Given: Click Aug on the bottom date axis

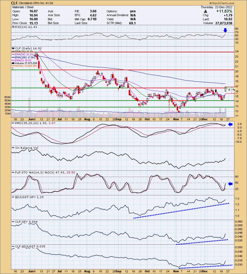Looking at the screenshot, I should coord(87,271).
